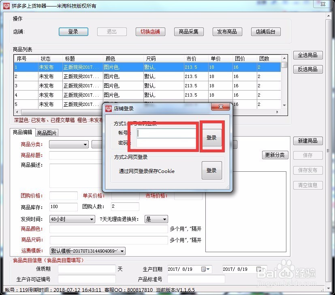Open 店铺后台
This screenshot has width=335, height=295.
pyautogui.click(x=266, y=32)
